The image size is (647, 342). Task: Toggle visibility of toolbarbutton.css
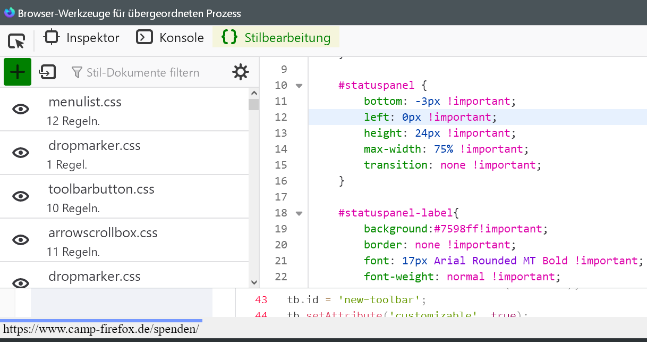pos(21,196)
